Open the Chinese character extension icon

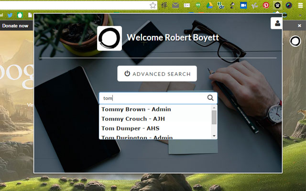click(x=164, y=5)
